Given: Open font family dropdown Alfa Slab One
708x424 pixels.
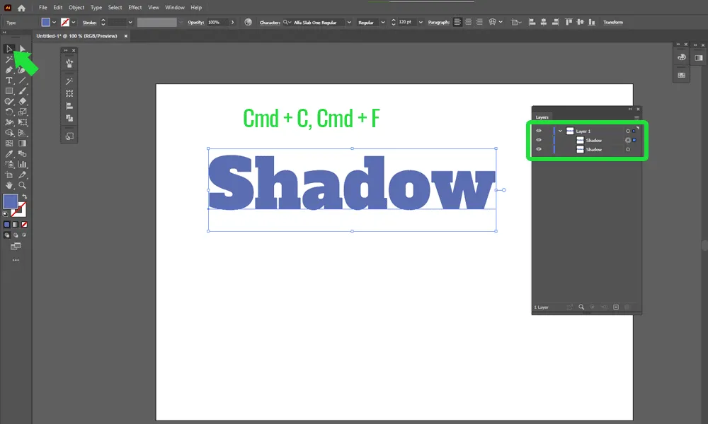Looking at the screenshot, I should [x=349, y=22].
